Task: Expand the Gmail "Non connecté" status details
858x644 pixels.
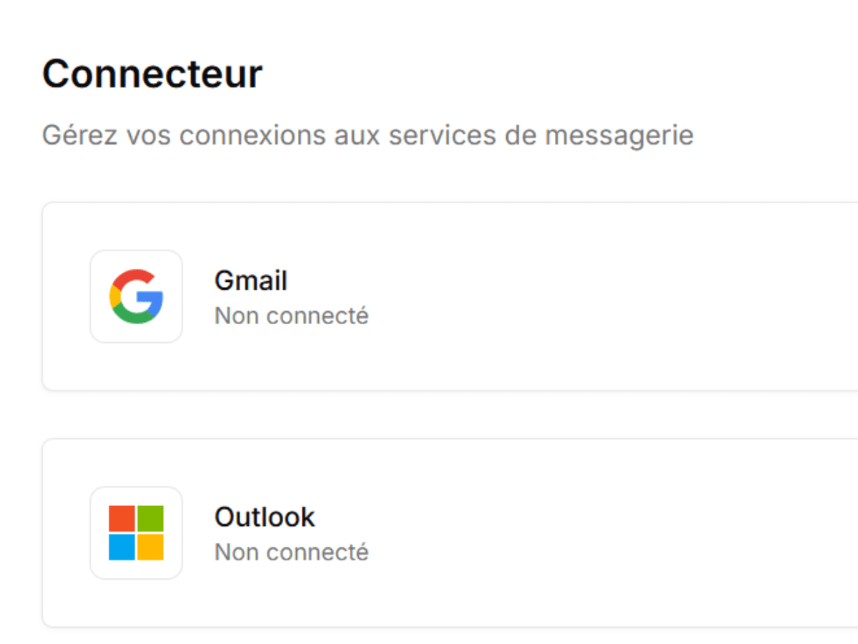Action: [x=291, y=315]
